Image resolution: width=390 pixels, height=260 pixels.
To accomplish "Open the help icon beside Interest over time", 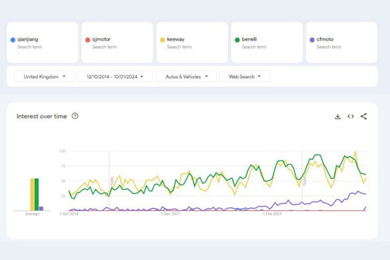I will point(75,116).
